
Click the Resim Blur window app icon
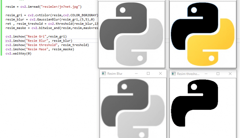[x=104, y=73]
